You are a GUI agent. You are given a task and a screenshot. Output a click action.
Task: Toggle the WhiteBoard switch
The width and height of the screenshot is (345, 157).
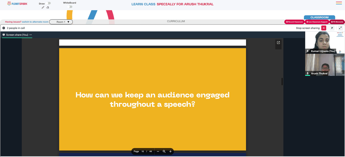[70, 7]
